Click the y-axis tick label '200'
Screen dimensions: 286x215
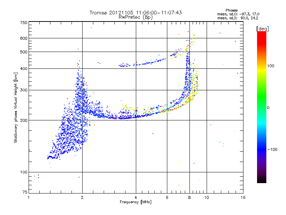click(24, 120)
